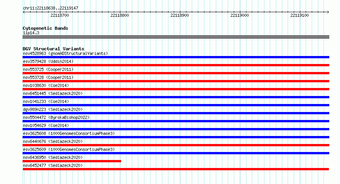This screenshot has height=184, width=340.
Task: Open esv3625609 (1000GenomesConsortiumPhase3) label
Action: [x=69, y=149]
